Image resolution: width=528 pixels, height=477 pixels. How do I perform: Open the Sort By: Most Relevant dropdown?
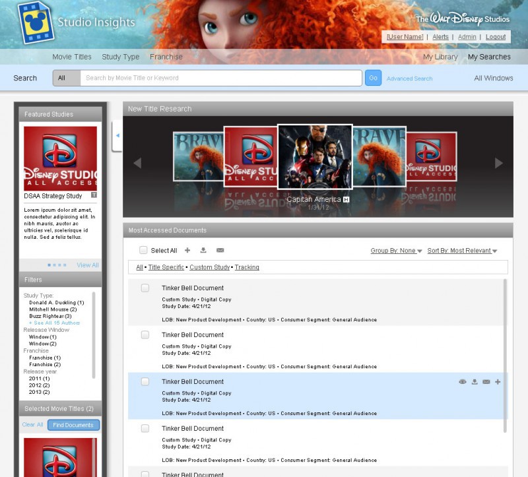tap(462, 251)
